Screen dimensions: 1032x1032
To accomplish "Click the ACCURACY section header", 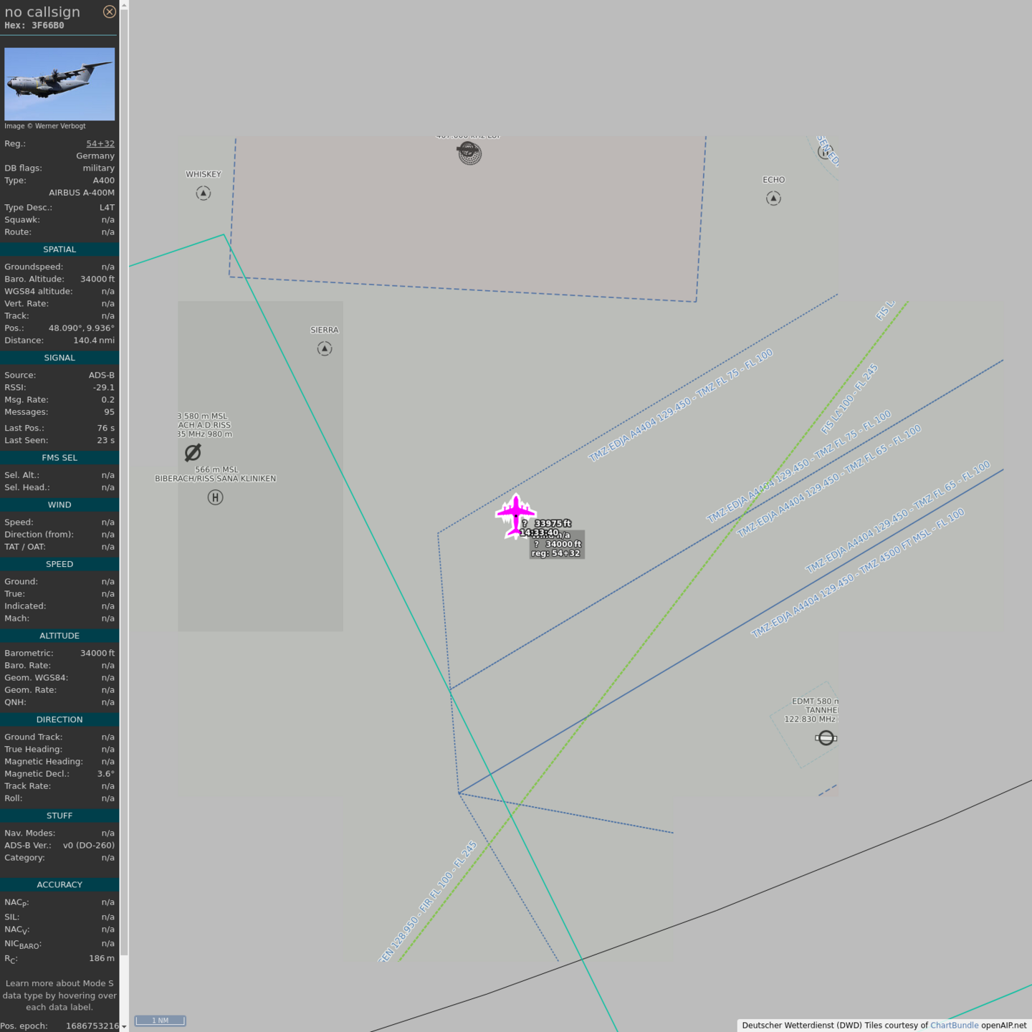I will (59, 884).
